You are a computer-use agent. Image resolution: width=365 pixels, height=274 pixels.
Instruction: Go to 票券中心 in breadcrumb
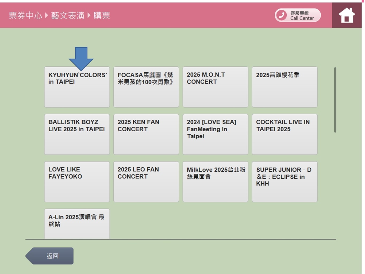pyautogui.click(x=25, y=16)
